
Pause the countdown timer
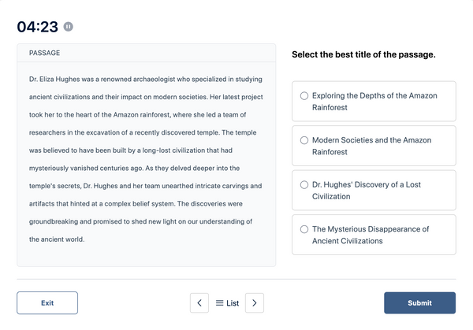click(68, 27)
